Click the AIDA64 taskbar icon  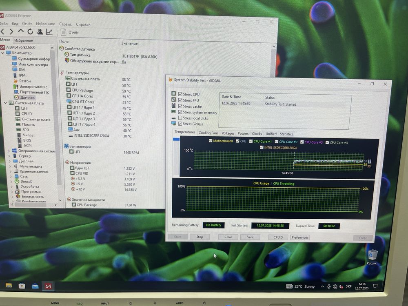point(48,286)
